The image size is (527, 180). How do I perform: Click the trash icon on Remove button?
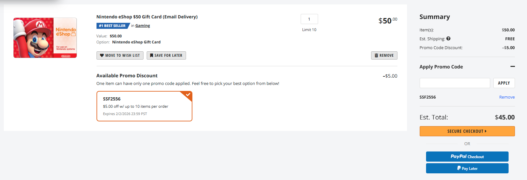coord(376,55)
